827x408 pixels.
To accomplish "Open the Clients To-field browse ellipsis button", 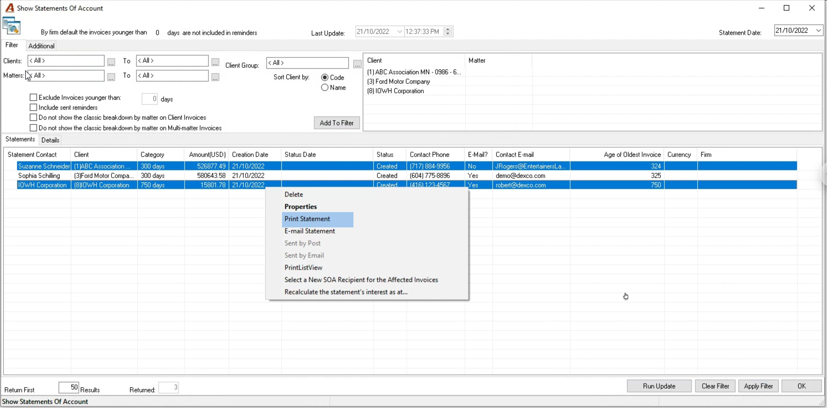I will point(215,62).
